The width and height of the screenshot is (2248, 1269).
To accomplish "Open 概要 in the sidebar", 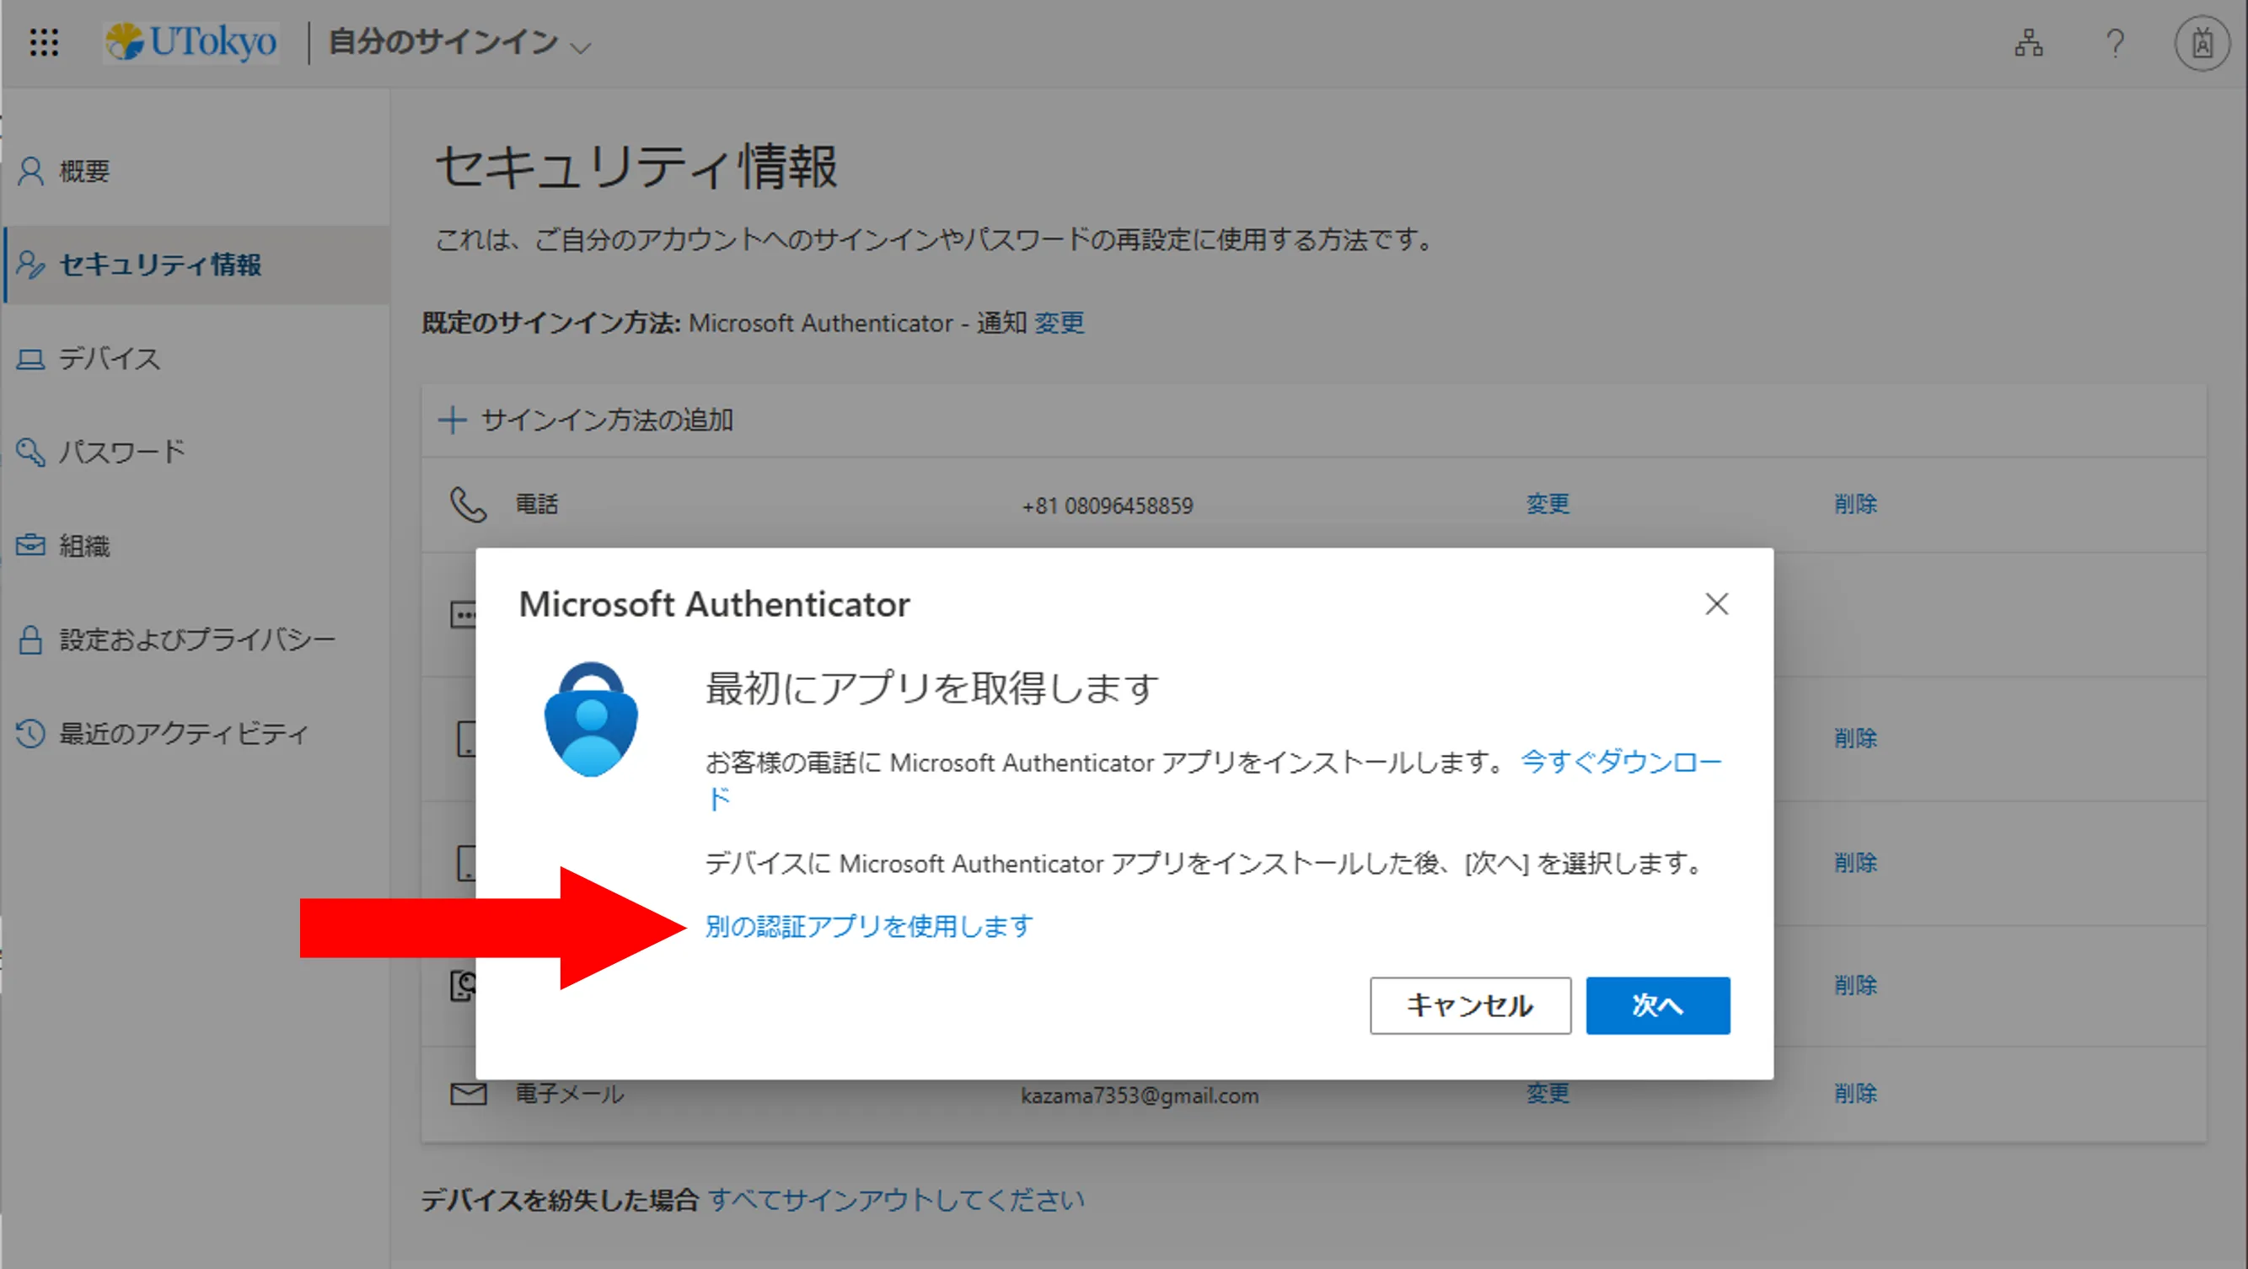I will click(x=83, y=171).
